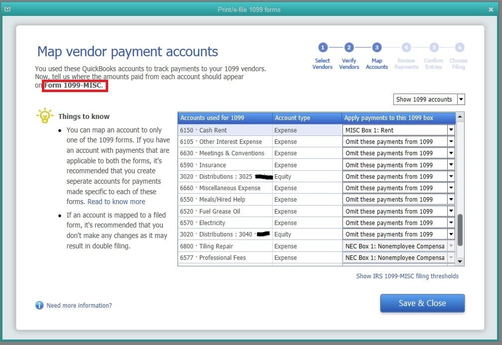
Task: Select the 6550 · Meals/Hired Help cell
Action: [x=225, y=200]
